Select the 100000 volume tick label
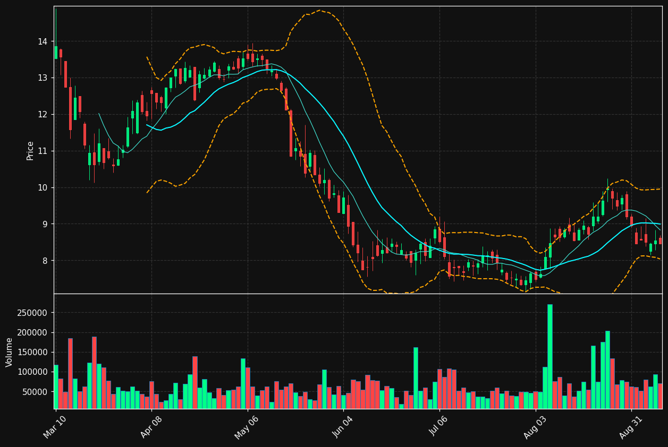 33,372
